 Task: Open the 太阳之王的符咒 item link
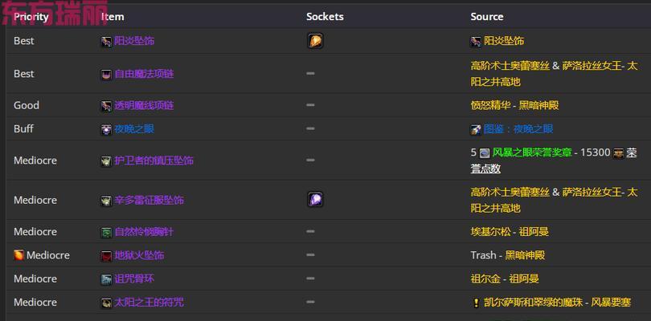click(x=149, y=303)
